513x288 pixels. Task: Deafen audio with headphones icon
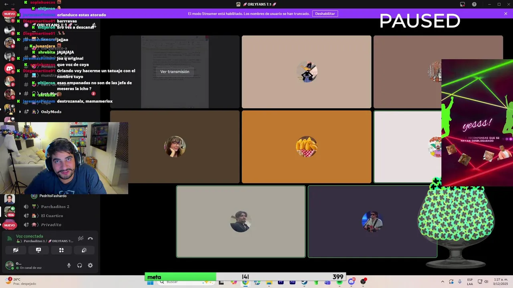point(79,265)
